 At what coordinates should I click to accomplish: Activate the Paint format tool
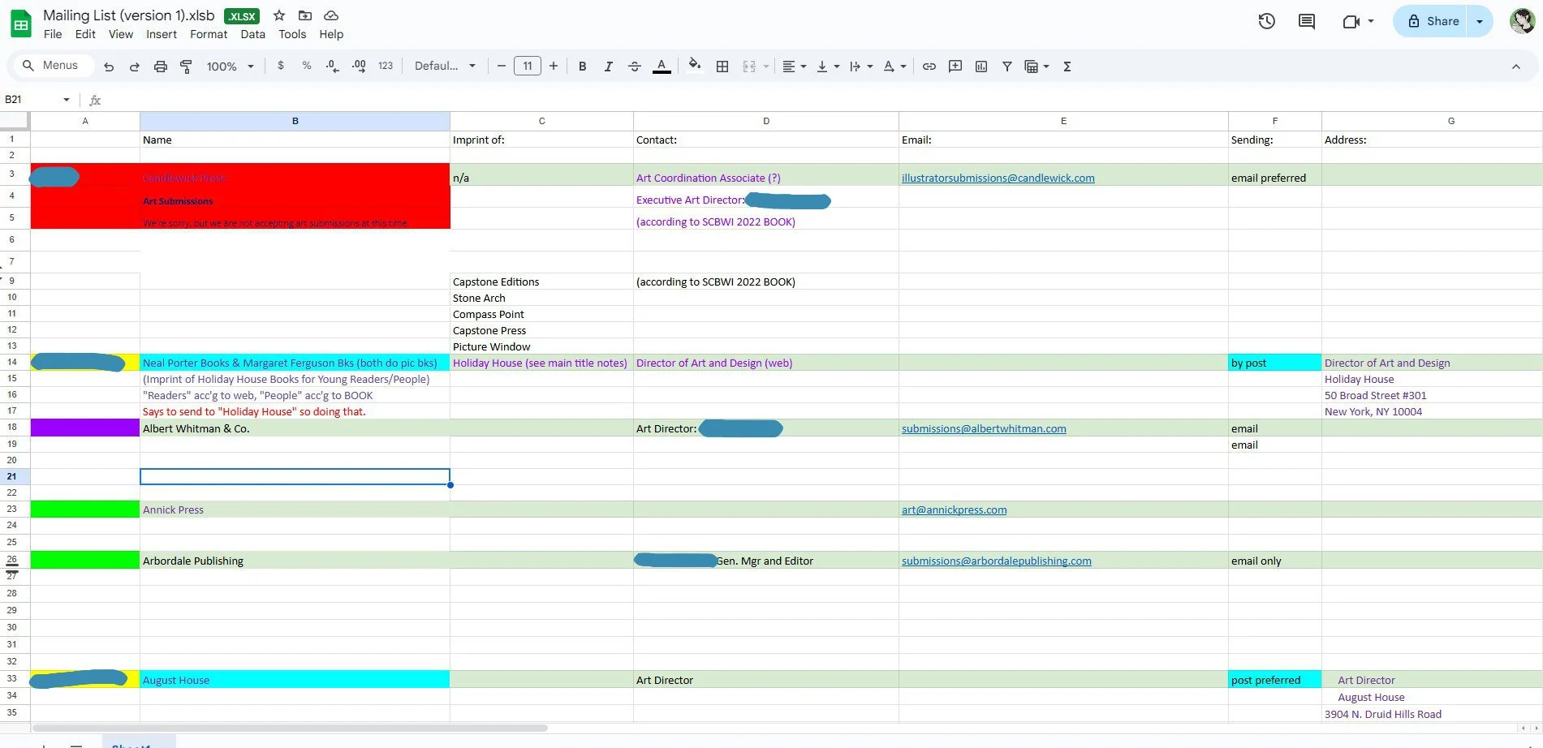pyautogui.click(x=186, y=67)
